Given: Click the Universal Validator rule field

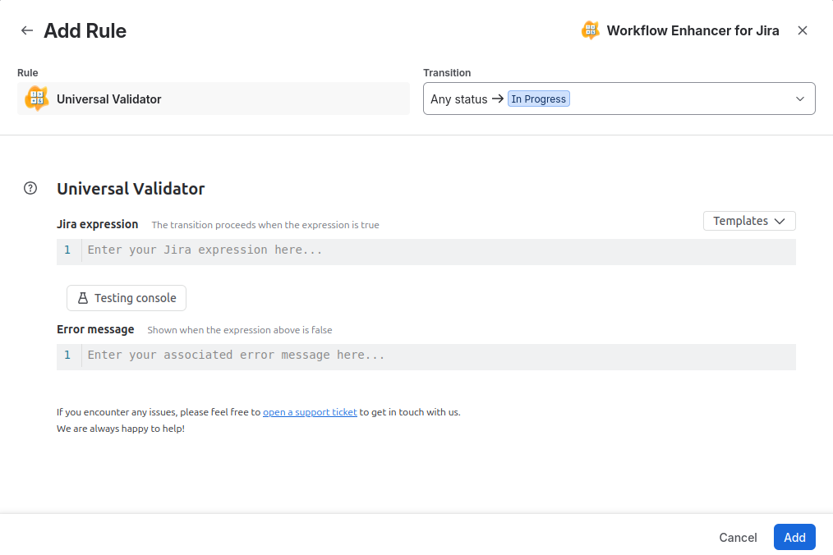Looking at the screenshot, I should click(214, 99).
